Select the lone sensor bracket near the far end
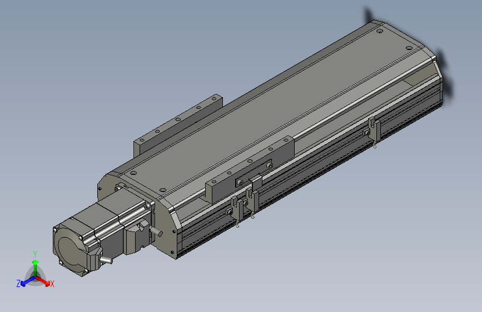 click(374, 129)
